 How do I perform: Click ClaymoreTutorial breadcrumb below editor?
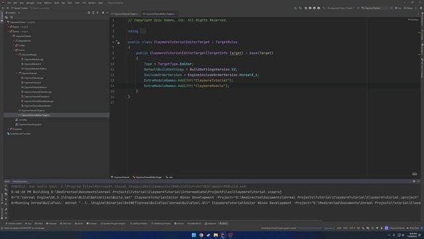(120, 177)
